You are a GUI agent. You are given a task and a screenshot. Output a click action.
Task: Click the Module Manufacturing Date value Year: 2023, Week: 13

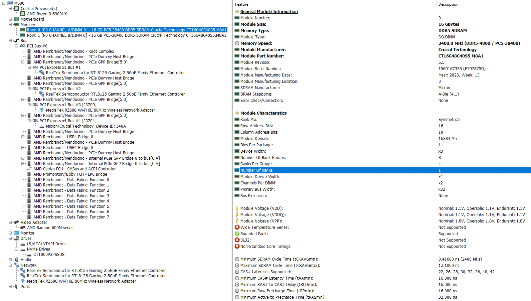click(x=459, y=75)
